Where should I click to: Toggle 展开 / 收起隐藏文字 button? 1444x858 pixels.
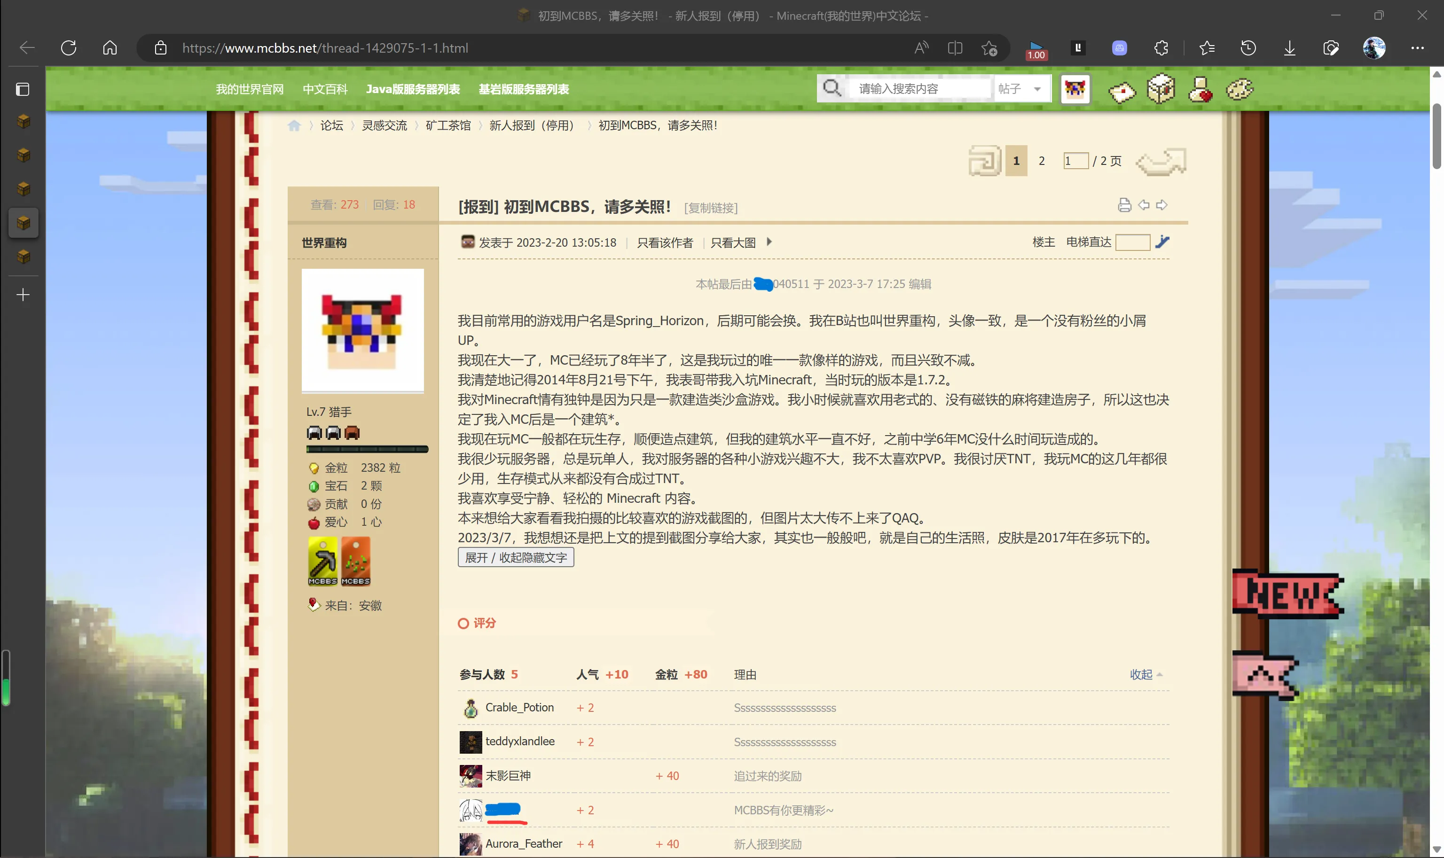coord(516,557)
